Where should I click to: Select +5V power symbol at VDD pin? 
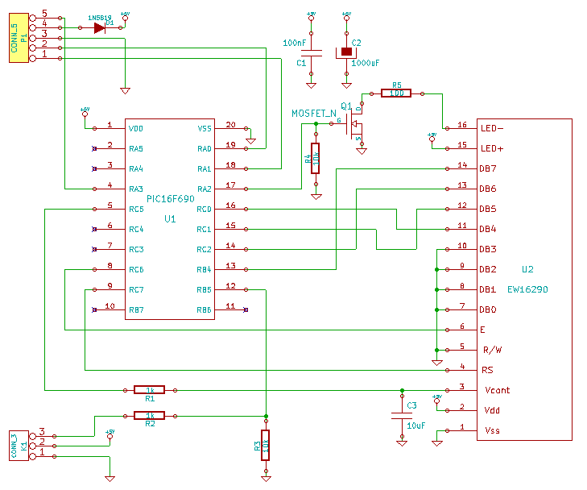(85, 112)
